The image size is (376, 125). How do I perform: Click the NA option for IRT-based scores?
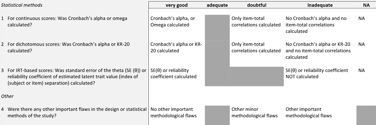tap(361, 70)
